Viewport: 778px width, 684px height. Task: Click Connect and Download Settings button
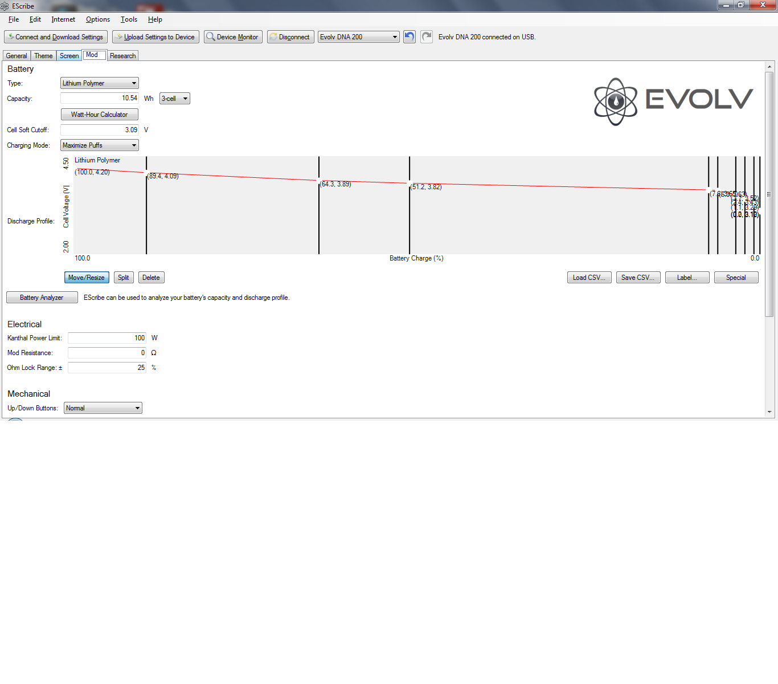pyautogui.click(x=56, y=37)
